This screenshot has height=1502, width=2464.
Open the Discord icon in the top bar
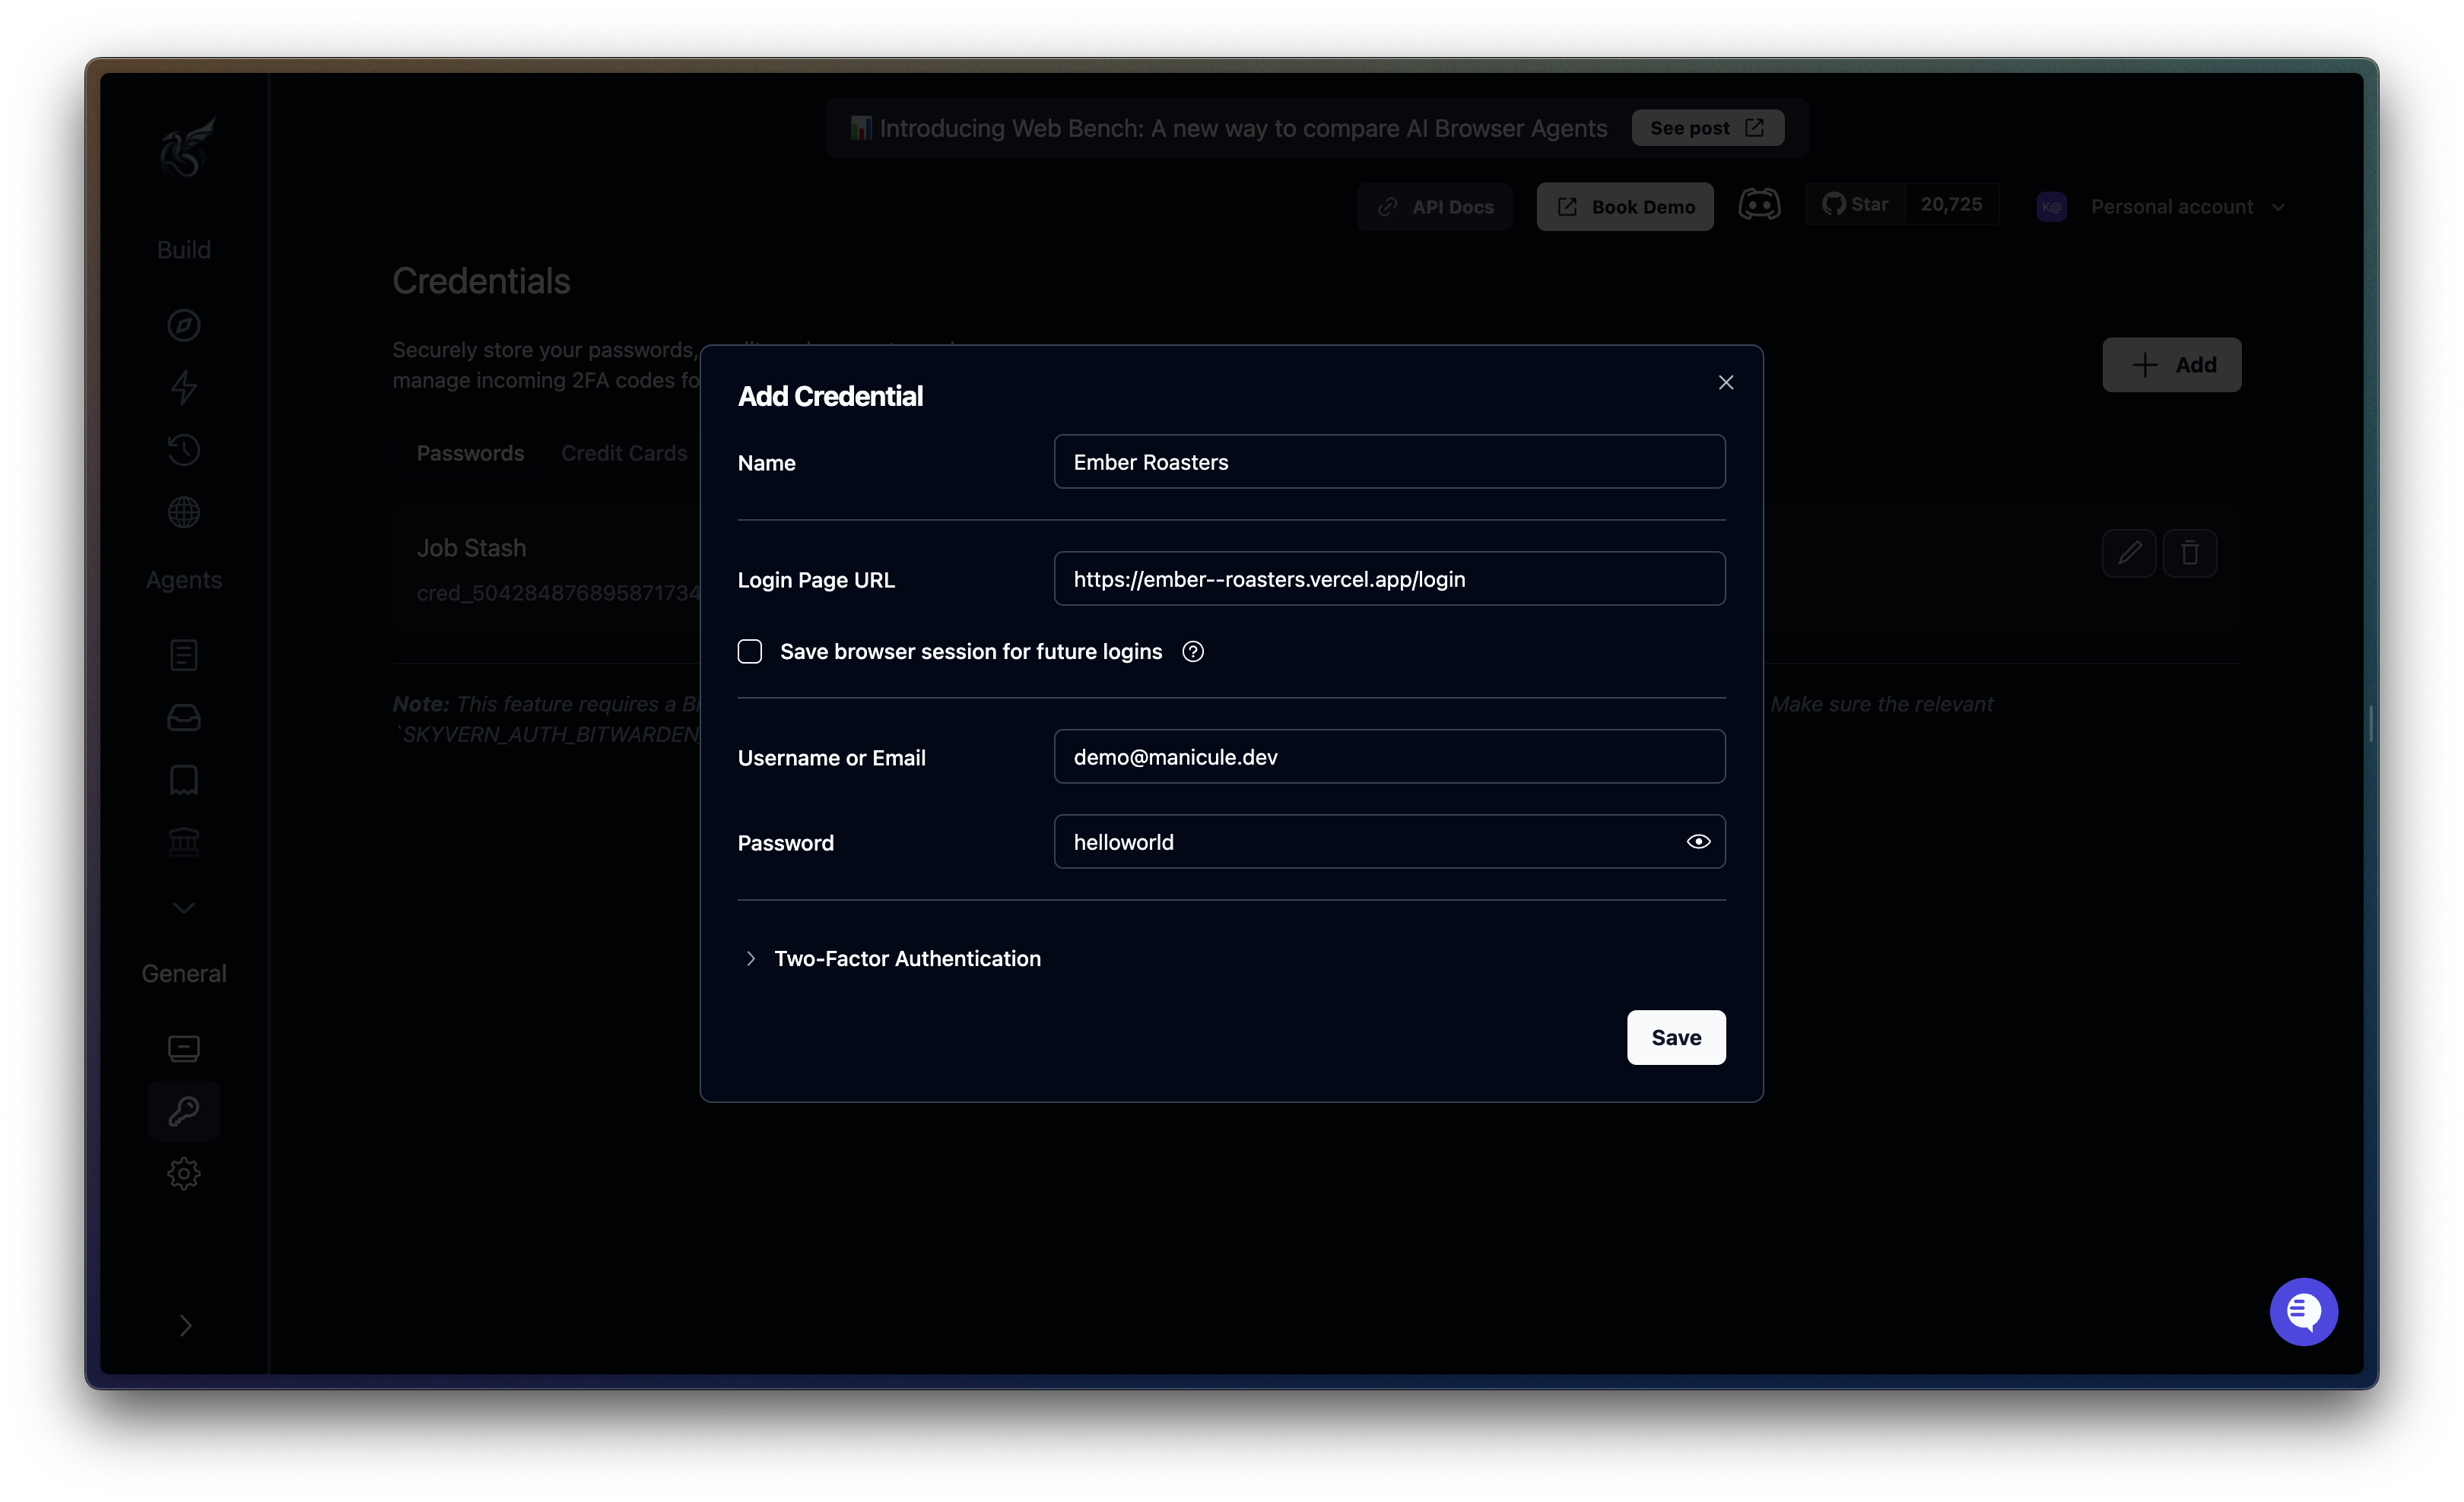point(1759,204)
